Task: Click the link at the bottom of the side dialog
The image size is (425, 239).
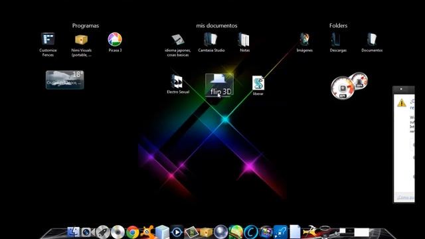Action: [x=406, y=197]
